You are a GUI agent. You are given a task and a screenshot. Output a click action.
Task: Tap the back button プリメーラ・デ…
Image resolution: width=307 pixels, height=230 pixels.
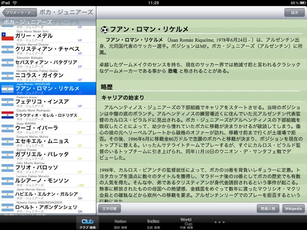[x=20, y=12]
